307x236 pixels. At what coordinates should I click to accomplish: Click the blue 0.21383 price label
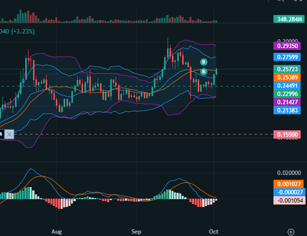click(288, 110)
